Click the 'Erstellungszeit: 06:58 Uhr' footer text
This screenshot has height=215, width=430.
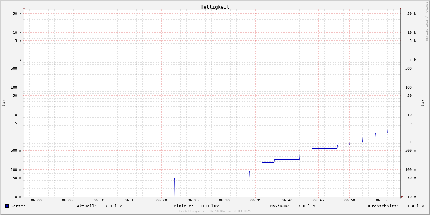click(215, 211)
